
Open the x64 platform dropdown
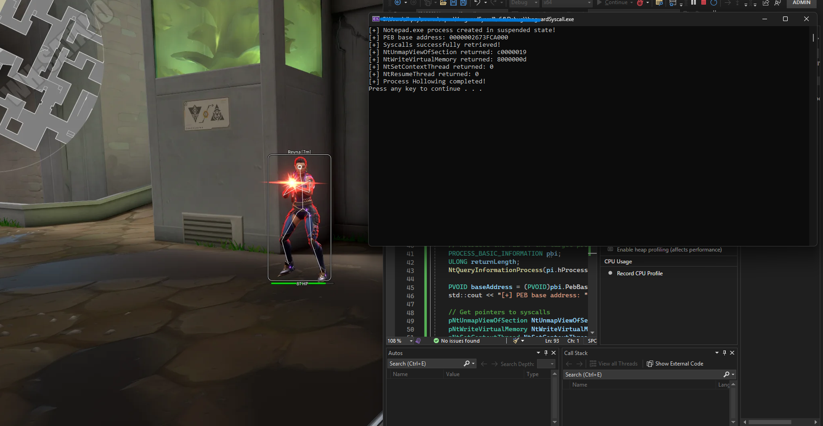[x=567, y=2]
